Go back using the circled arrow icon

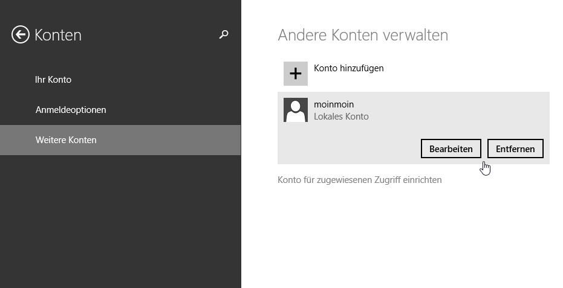point(20,35)
